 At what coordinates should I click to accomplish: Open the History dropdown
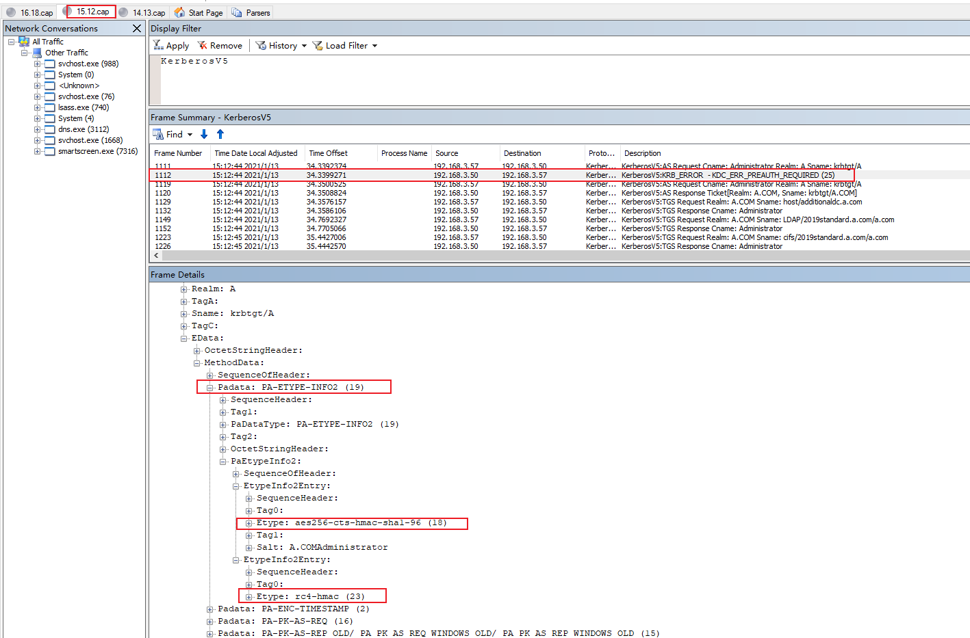click(x=281, y=45)
